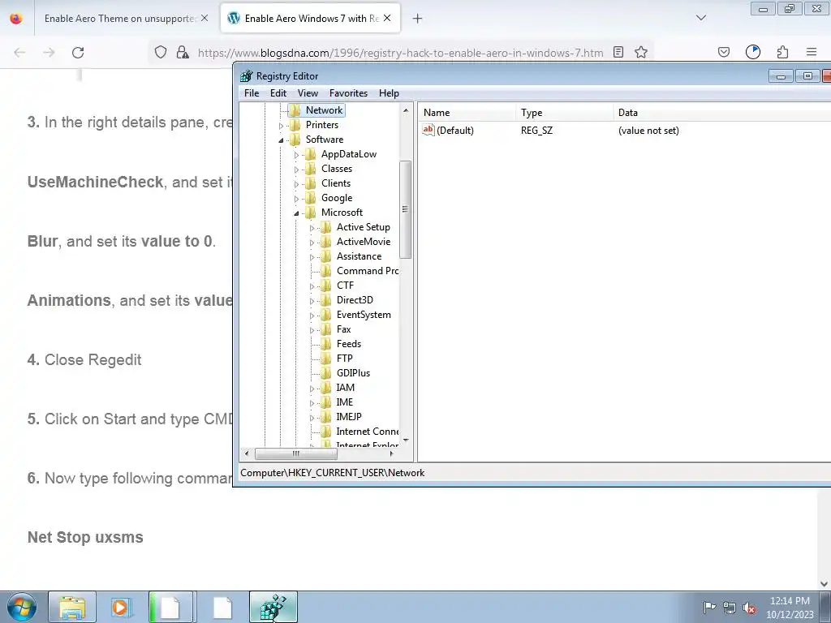The image size is (831, 623).
Task: Select the Google key folder icon
Action: coord(310,198)
